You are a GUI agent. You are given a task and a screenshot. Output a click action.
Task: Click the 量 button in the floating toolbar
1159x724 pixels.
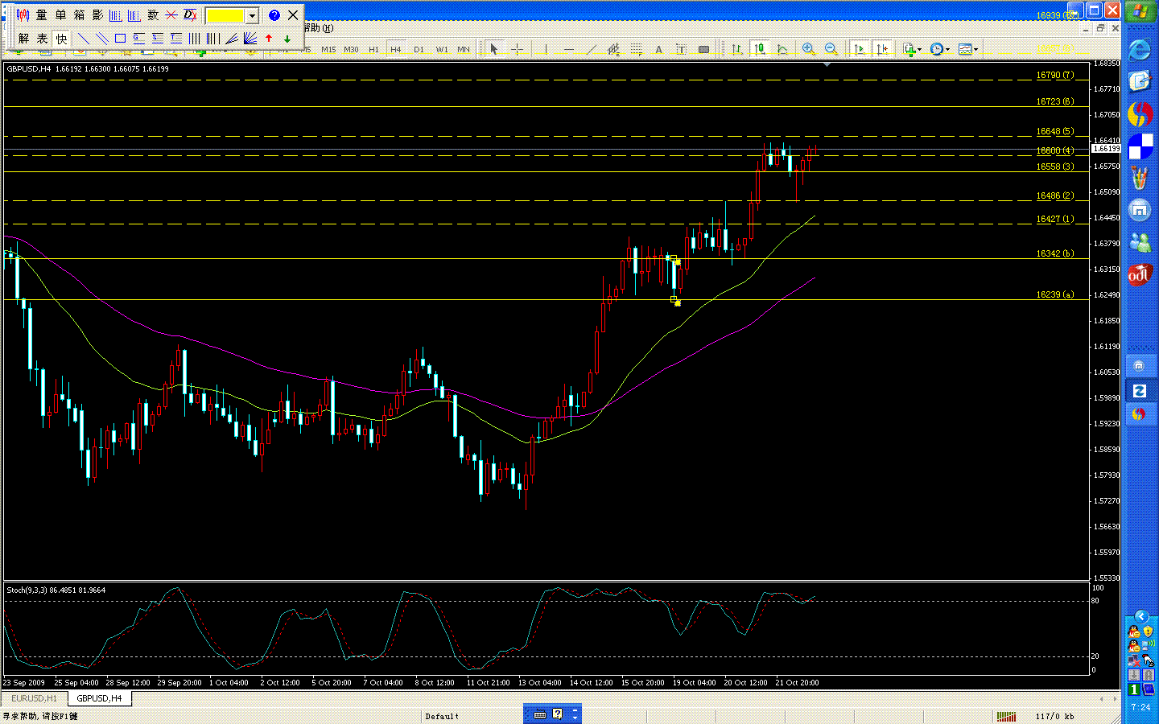[x=42, y=15]
